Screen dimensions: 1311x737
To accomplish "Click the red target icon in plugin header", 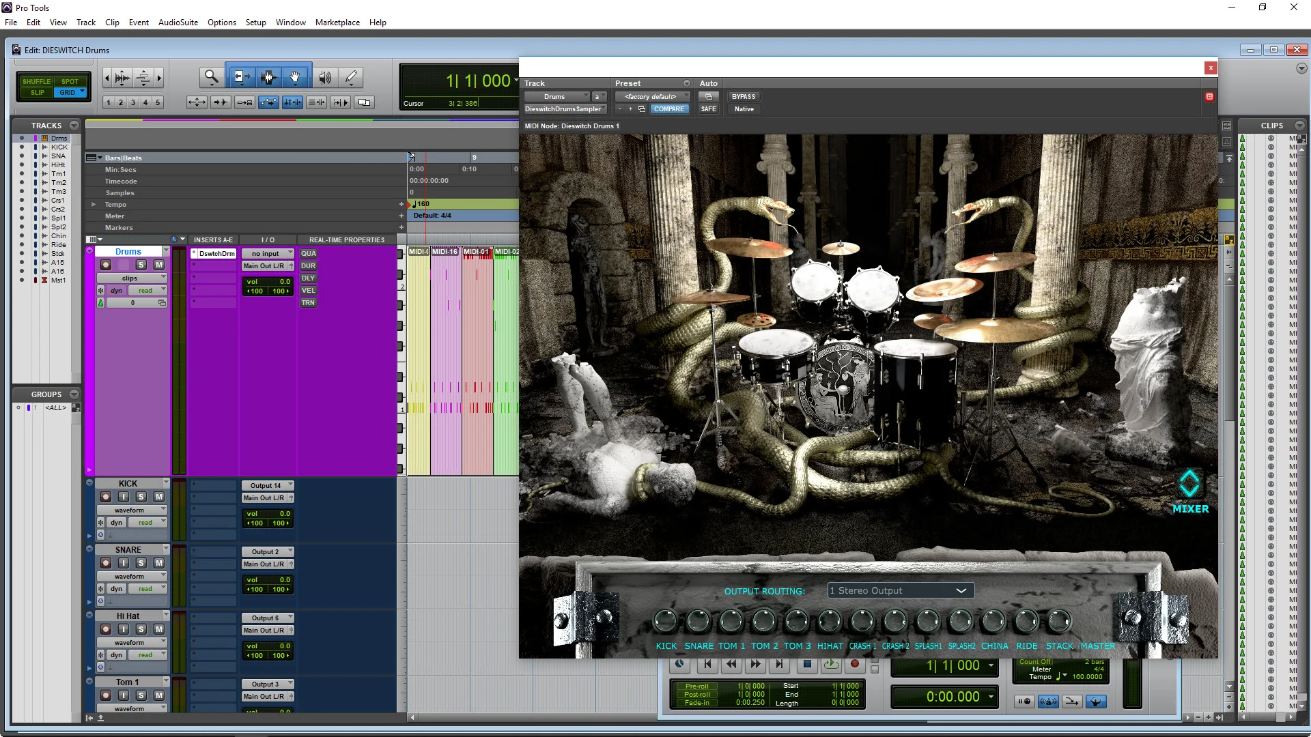I will pyautogui.click(x=1209, y=97).
